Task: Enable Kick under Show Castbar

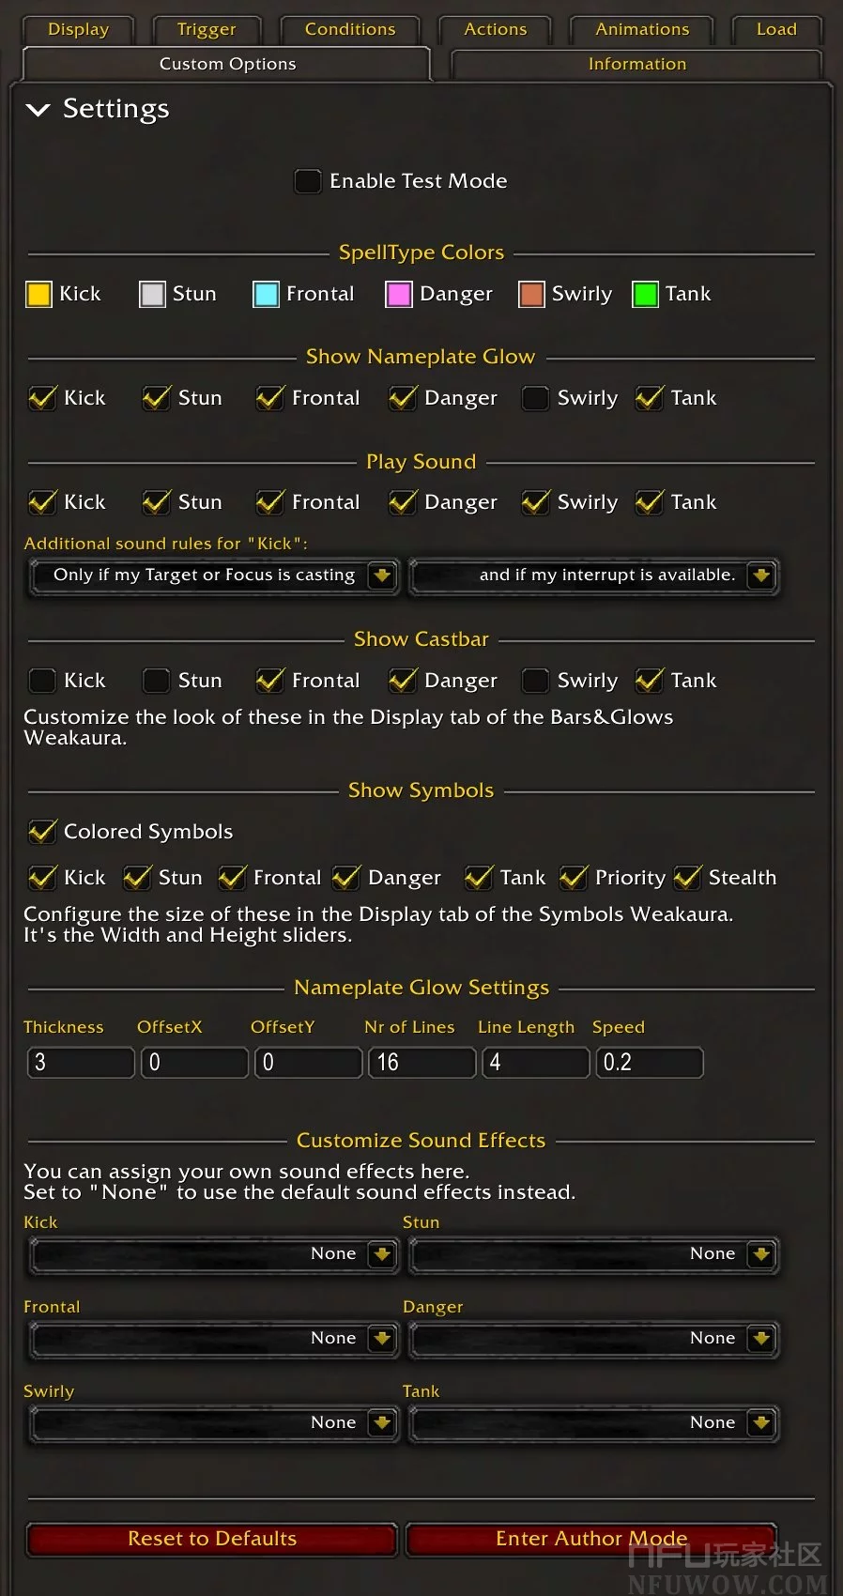Action: click(x=42, y=681)
